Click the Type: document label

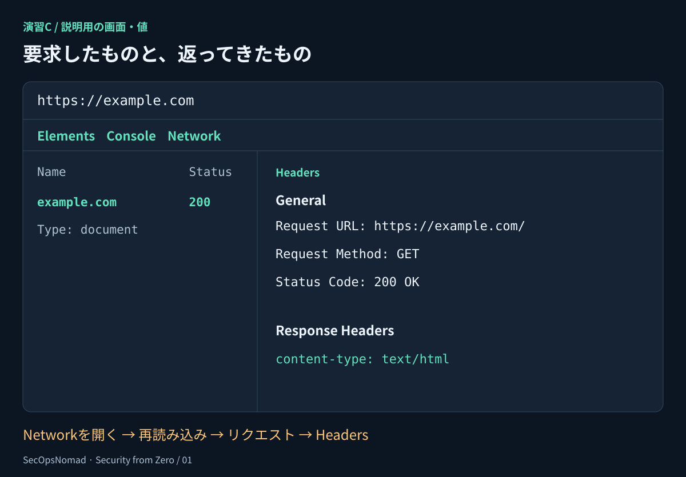pyautogui.click(x=87, y=230)
